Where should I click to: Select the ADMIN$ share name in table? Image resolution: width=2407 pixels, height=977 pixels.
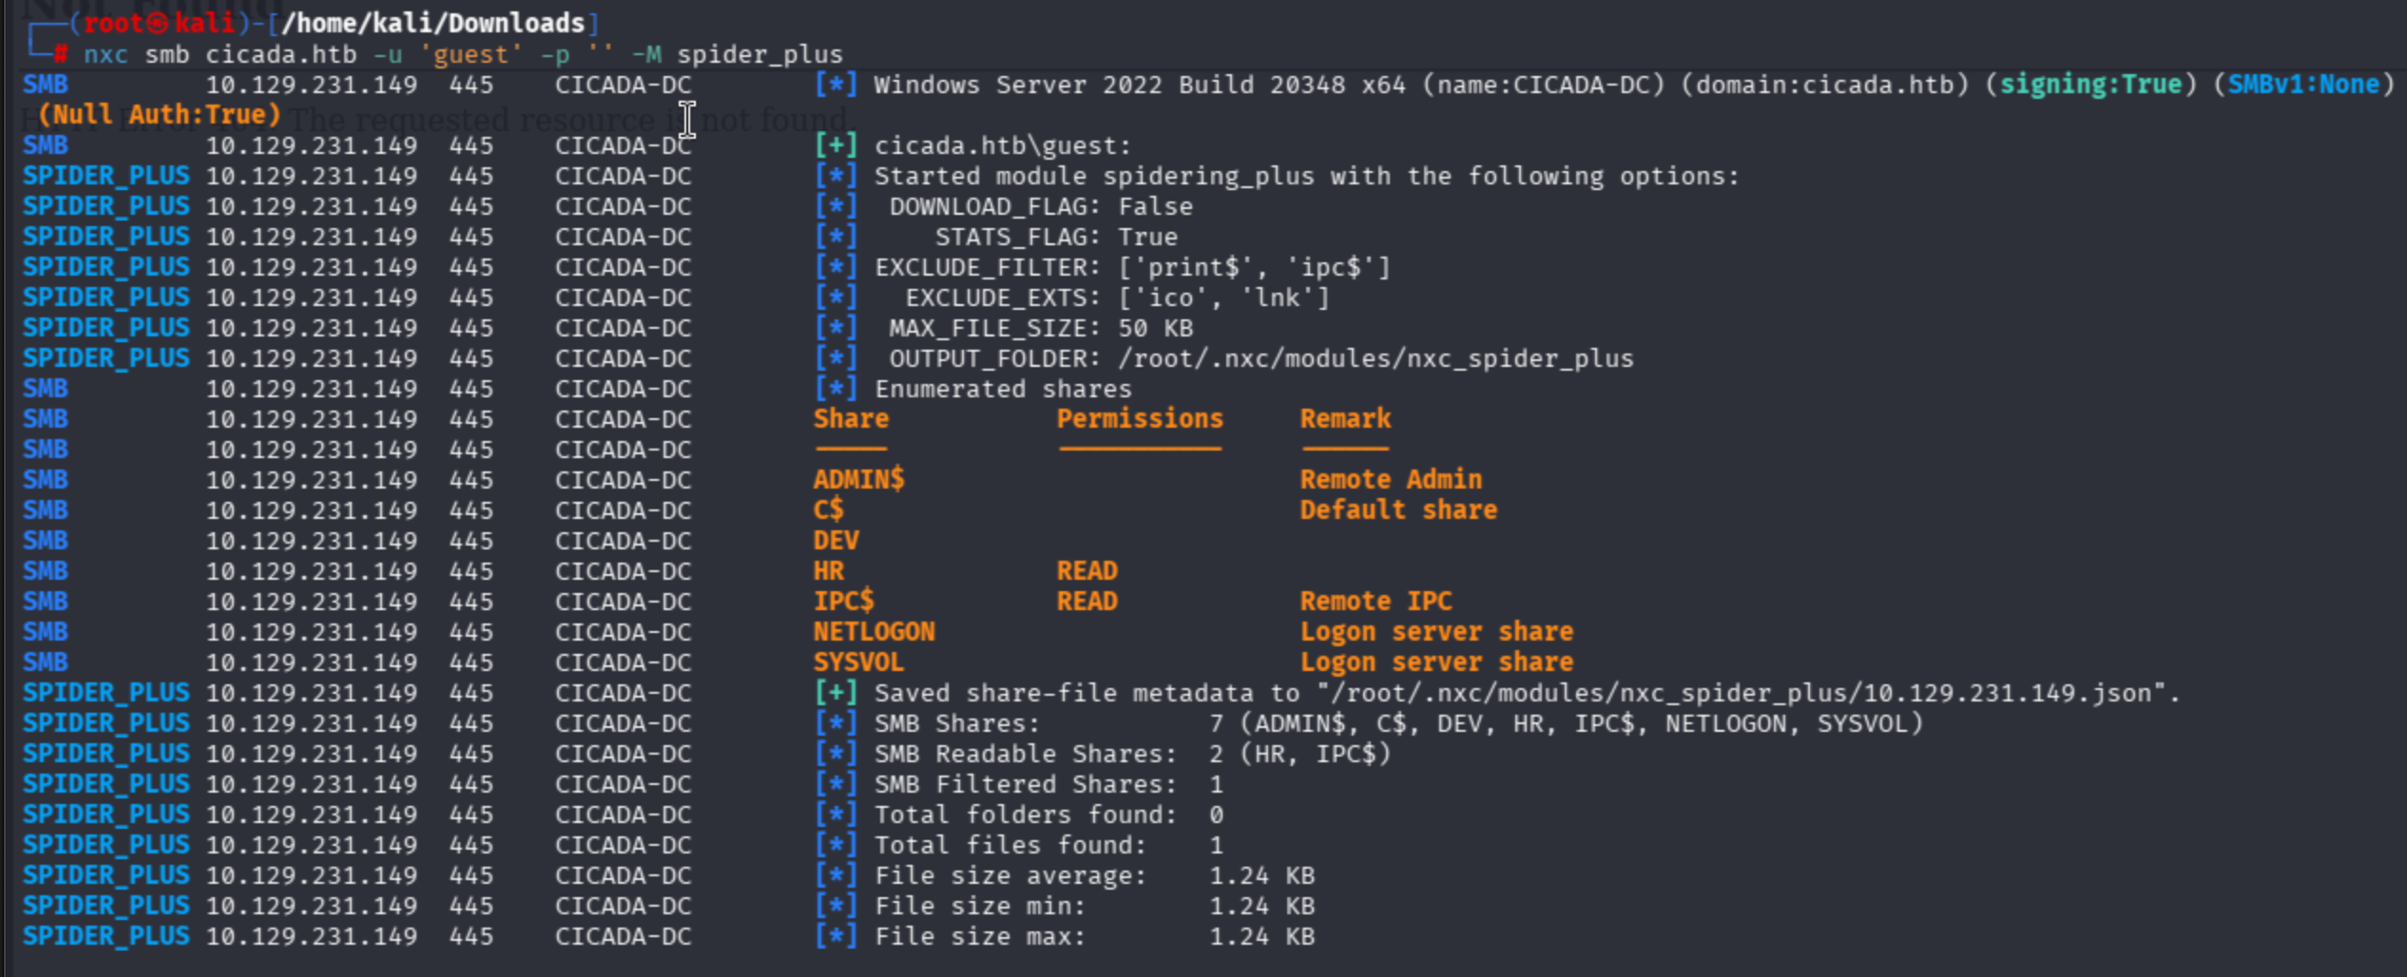858,480
